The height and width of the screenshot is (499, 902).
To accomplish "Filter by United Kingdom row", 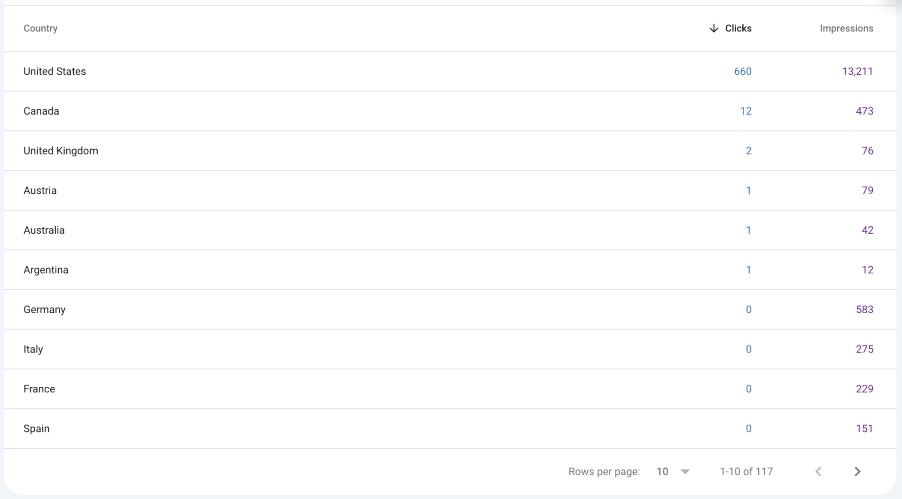I will (61, 151).
